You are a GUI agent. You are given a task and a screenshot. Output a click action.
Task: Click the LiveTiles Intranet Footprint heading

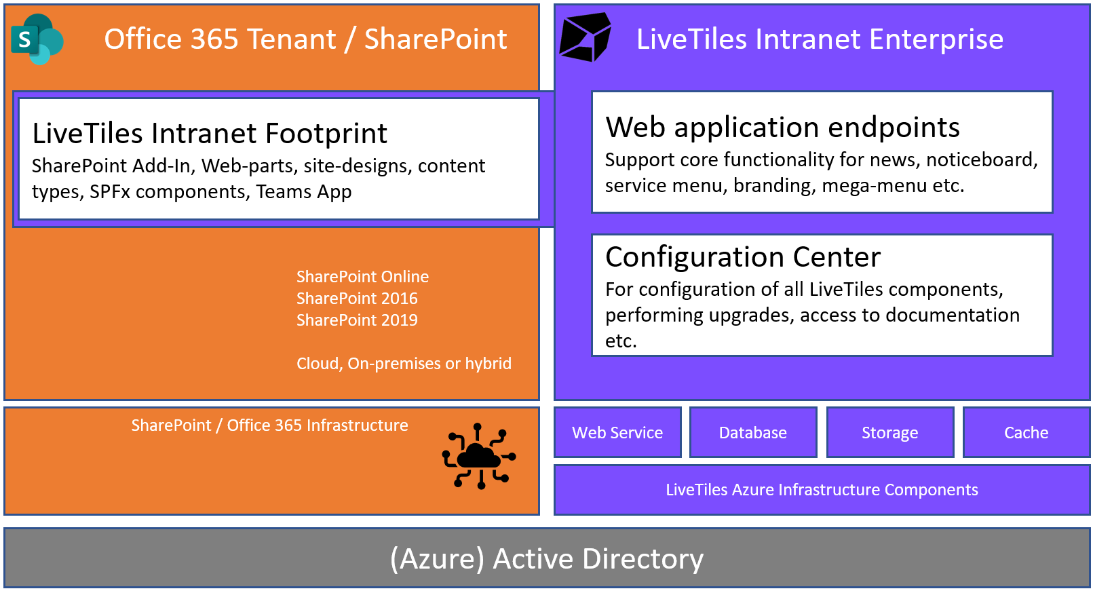(x=210, y=134)
